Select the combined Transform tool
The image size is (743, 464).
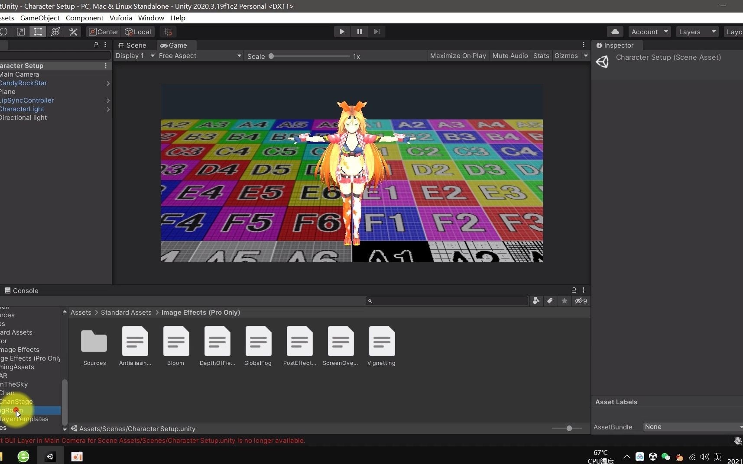[x=55, y=32]
